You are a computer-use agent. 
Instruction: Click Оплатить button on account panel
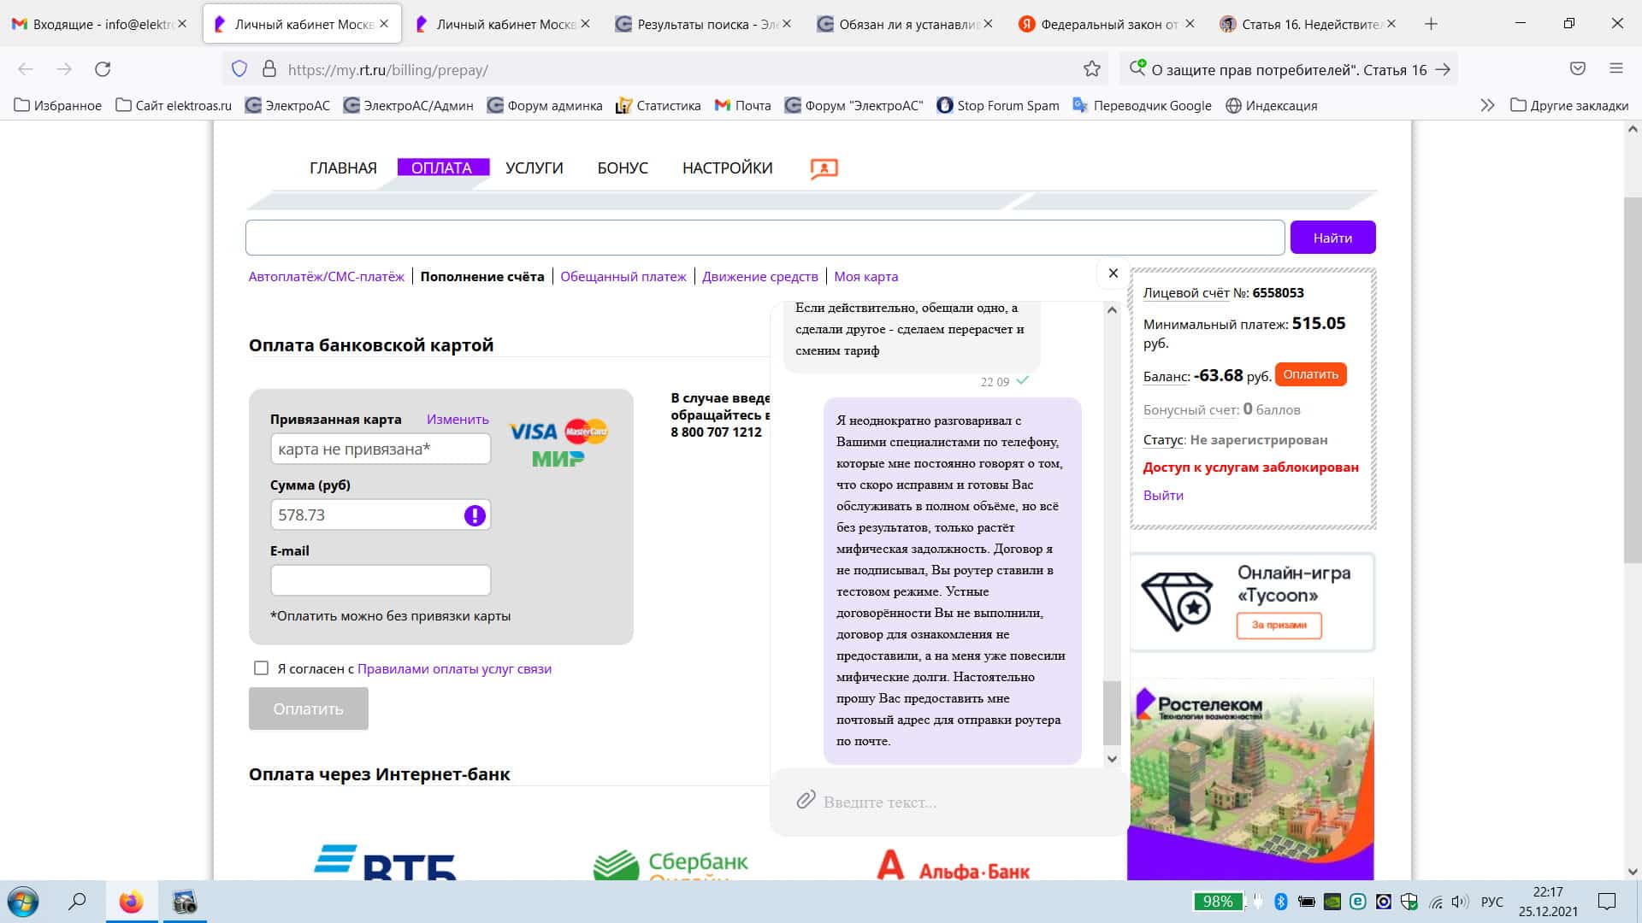click(x=1310, y=373)
